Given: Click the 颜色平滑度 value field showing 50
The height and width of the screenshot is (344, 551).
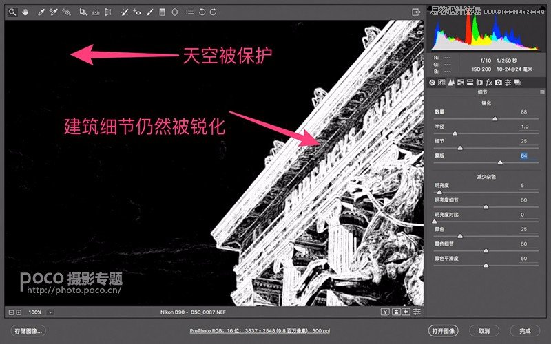Looking at the screenshot, I should tap(528, 259).
